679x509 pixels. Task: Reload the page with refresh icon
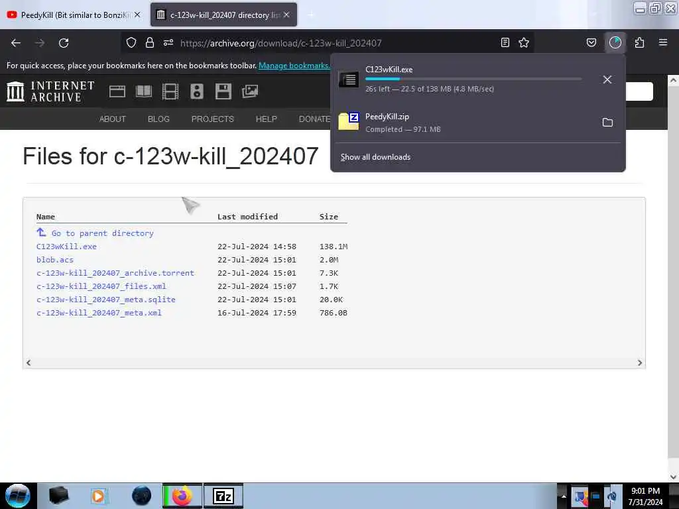pyautogui.click(x=64, y=43)
